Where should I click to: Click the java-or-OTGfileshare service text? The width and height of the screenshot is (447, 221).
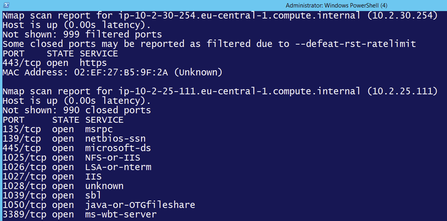pyautogui.click(x=140, y=205)
